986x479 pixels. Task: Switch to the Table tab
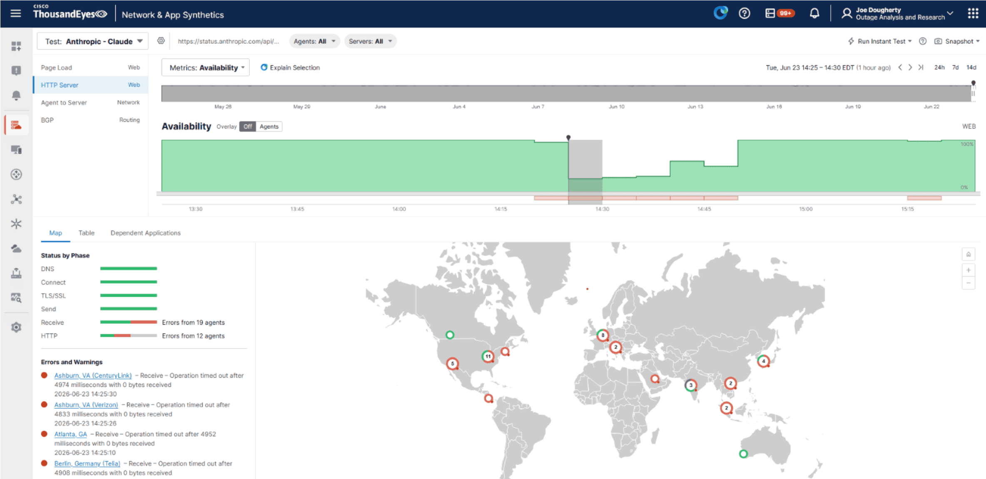click(87, 233)
